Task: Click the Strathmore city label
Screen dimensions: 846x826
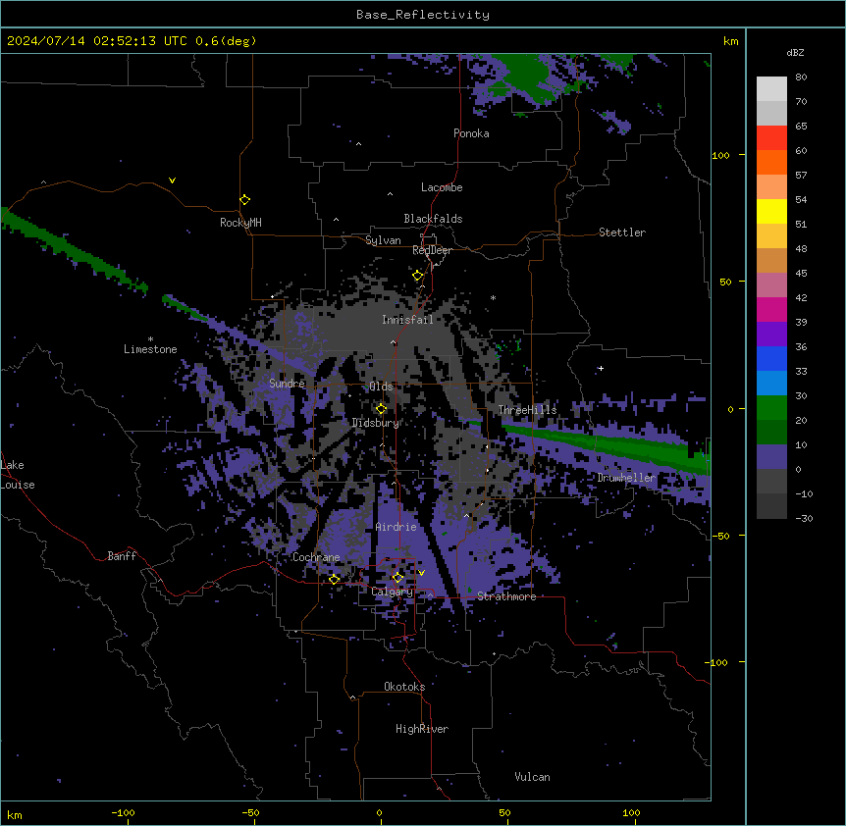Action: (x=506, y=596)
